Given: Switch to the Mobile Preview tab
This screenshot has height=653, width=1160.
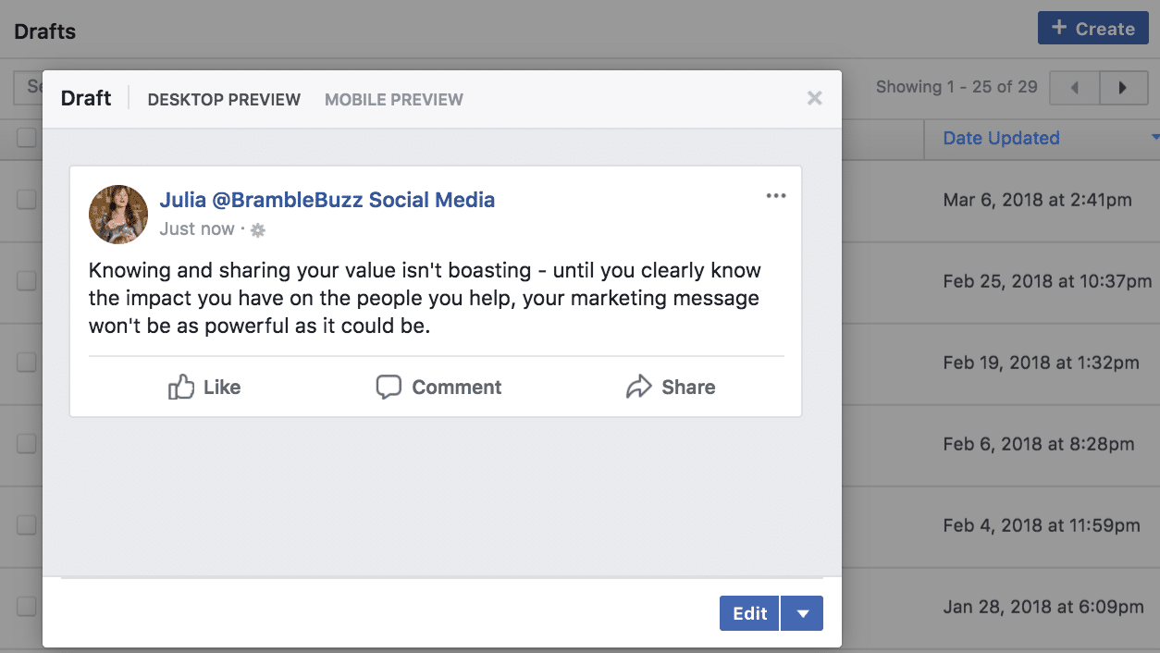Looking at the screenshot, I should pos(394,100).
